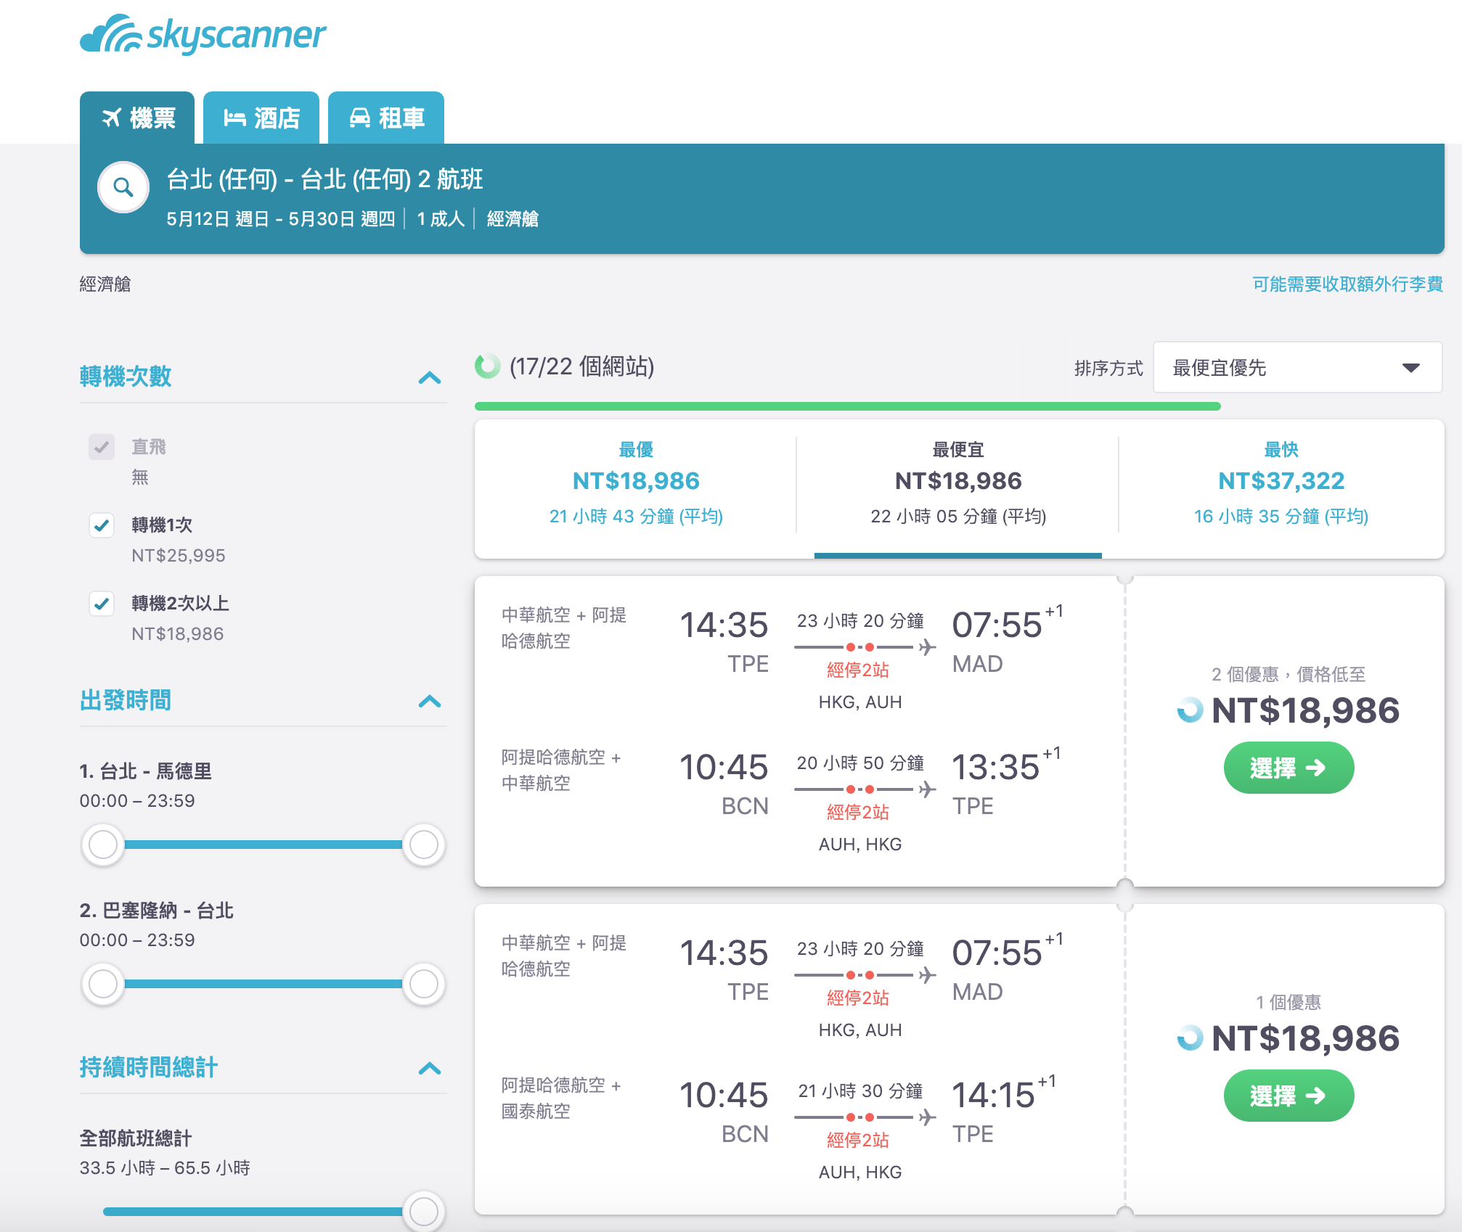Click the 出發時間 section heading

(126, 700)
